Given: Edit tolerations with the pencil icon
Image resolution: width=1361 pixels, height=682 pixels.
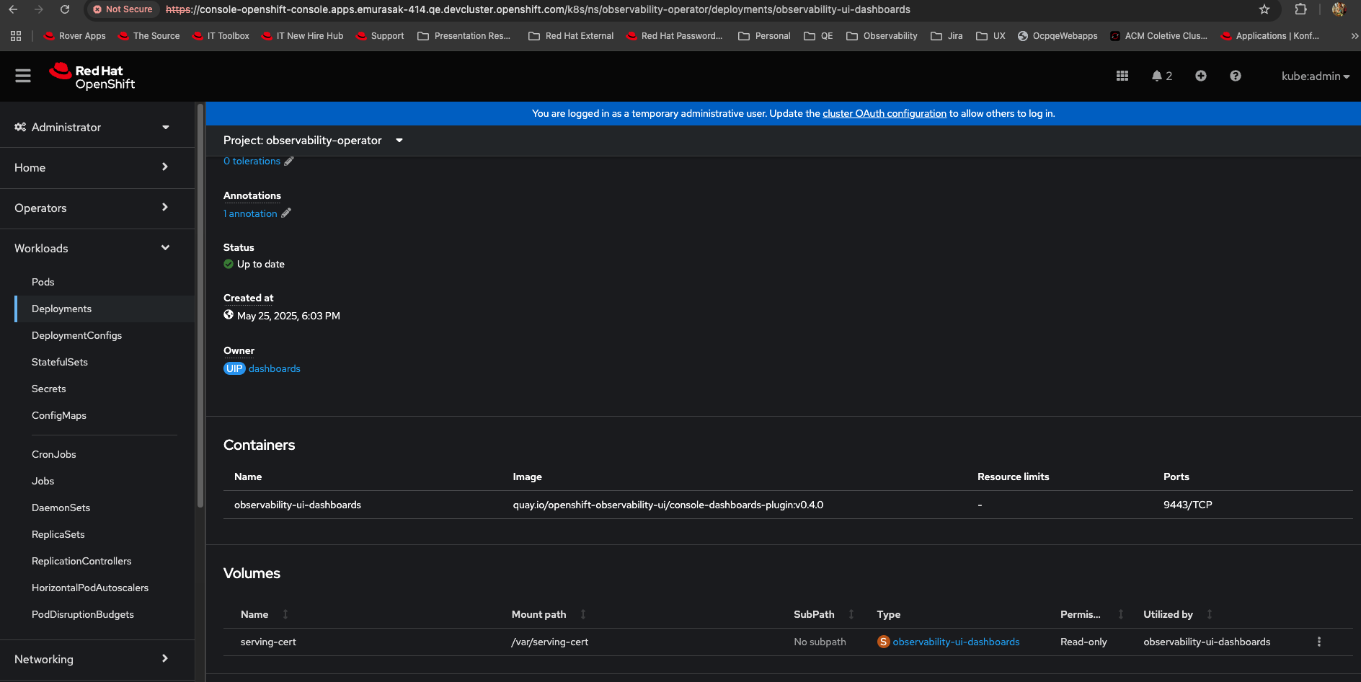Looking at the screenshot, I should pos(289,161).
